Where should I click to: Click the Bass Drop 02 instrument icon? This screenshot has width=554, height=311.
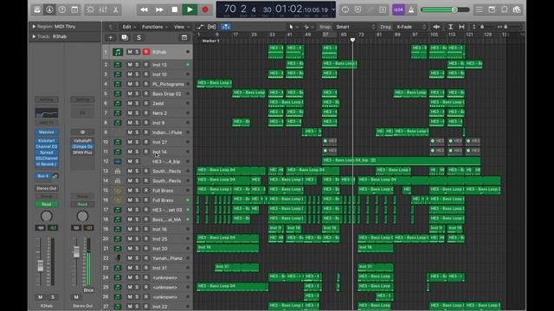tap(118, 94)
